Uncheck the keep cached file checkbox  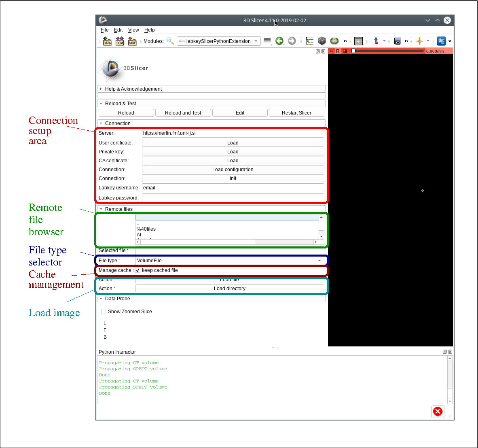click(x=138, y=270)
